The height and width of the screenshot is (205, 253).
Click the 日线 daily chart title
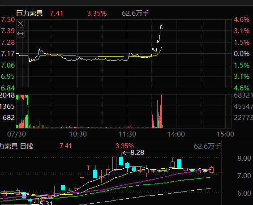coord(27,146)
